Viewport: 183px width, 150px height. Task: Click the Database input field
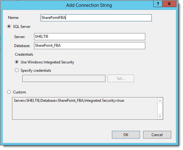tap(90, 46)
